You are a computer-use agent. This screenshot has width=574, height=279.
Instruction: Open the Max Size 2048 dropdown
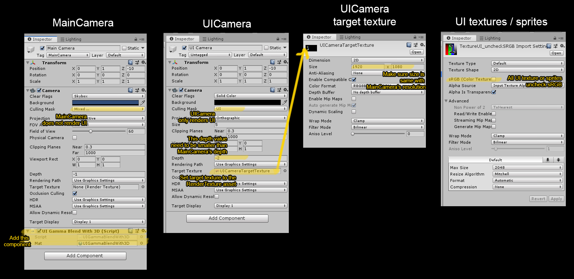528,168
